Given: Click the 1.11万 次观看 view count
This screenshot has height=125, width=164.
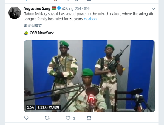Looking at the screenshot, I should [x=48, y=107].
